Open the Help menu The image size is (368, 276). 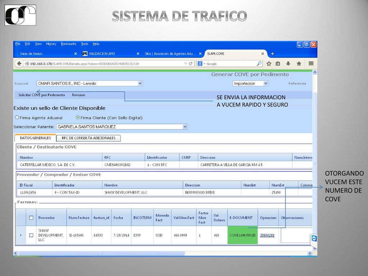coord(96,44)
